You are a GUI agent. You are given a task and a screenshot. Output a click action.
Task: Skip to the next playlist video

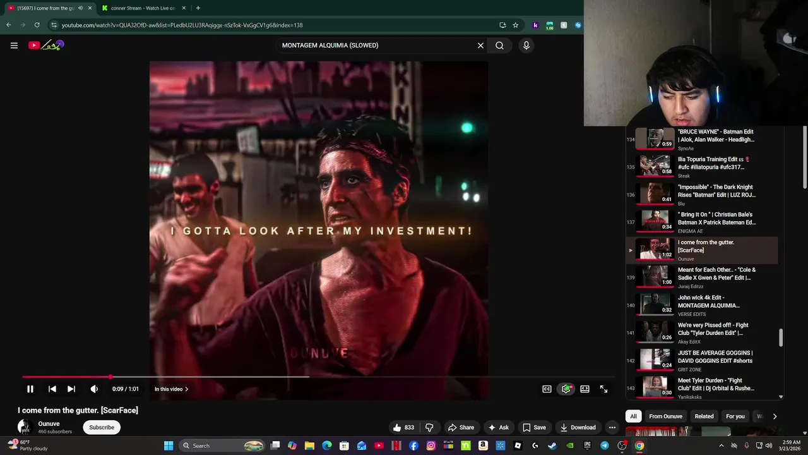coord(71,389)
